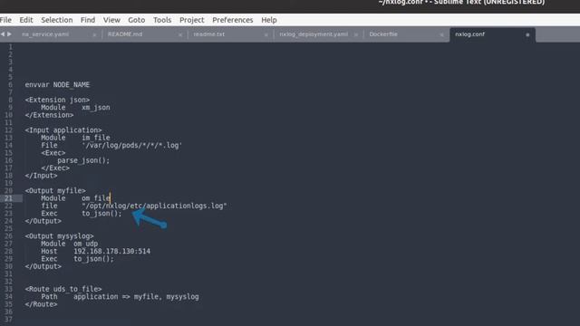Click the '</Exec>' closing tag
Viewport: 580px width, 326px height.
[x=55, y=168]
